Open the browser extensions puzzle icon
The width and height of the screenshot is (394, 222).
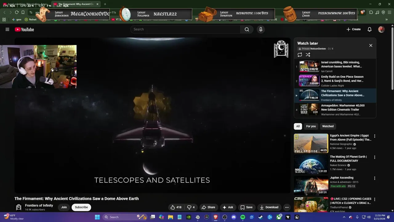pyautogui.click(x=371, y=12)
